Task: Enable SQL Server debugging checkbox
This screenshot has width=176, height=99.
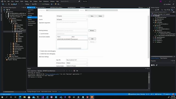Action: click(40, 54)
